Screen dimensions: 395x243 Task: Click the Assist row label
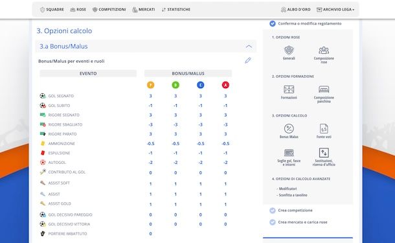pos(54,194)
